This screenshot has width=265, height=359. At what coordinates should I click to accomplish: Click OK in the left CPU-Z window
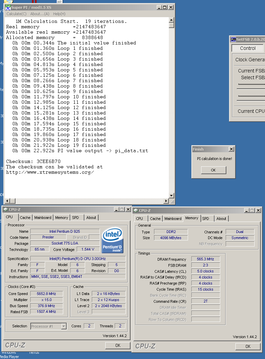[x=118, y=345]
